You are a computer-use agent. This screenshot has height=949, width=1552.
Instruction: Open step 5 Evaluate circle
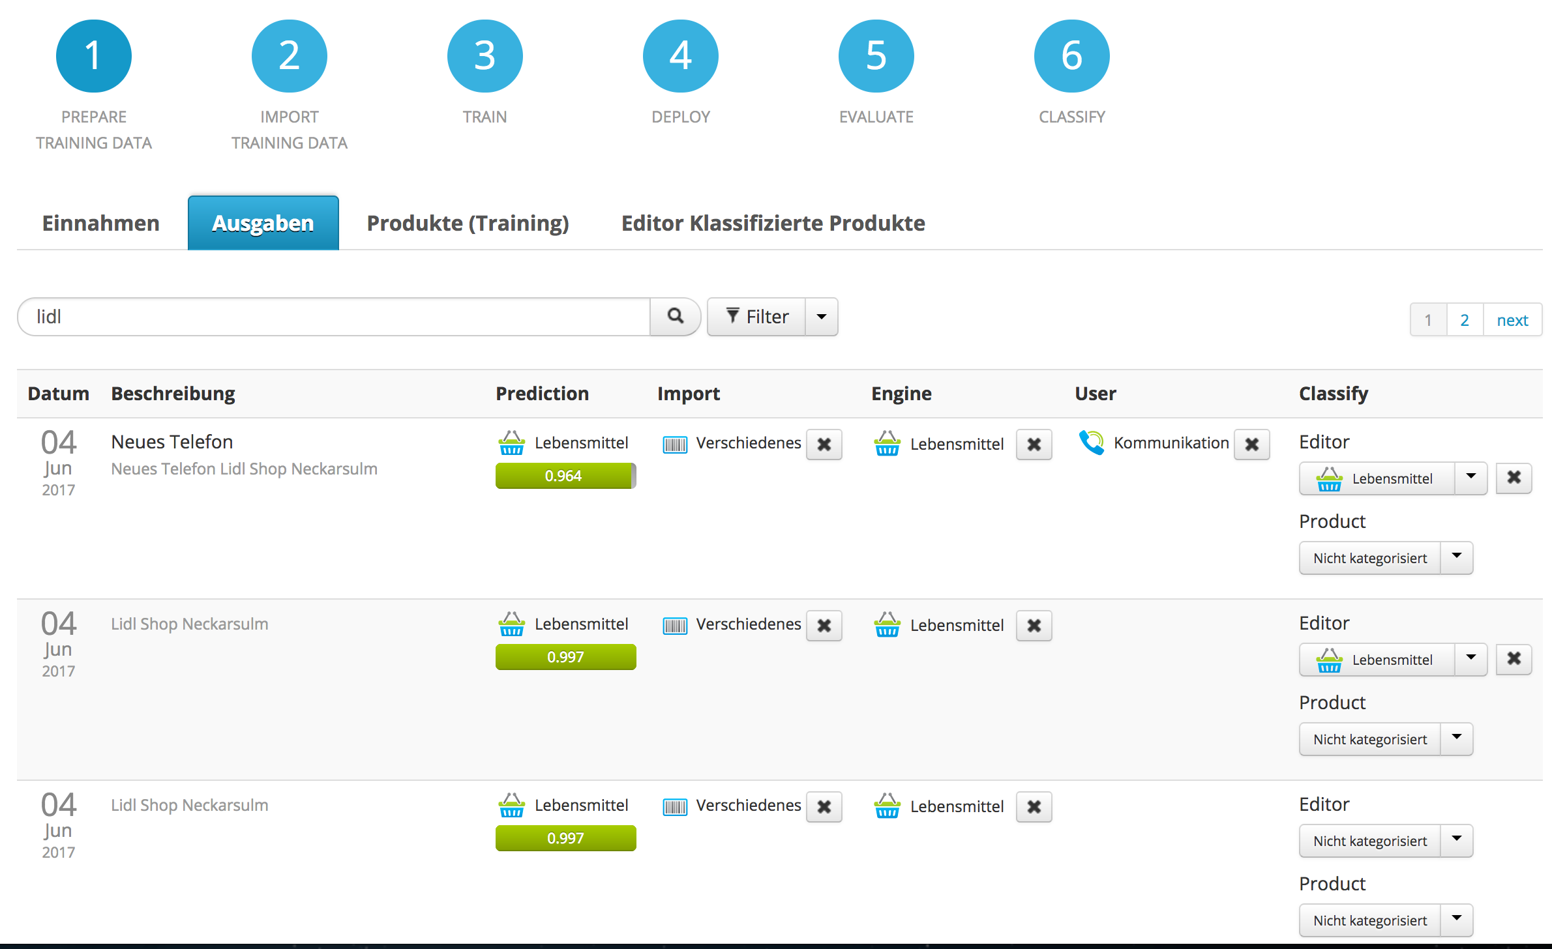(x=876, y=56)
